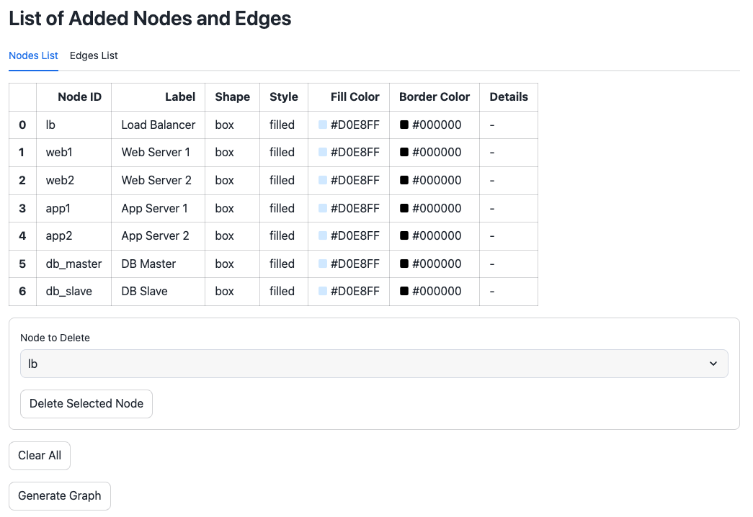This screenshot has height=517, width=753.
Task: Click the border color swatch in db_master row
Action: pos(404,264)
